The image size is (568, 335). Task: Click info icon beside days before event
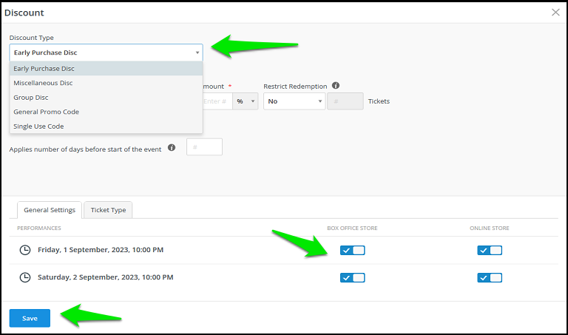pyautogui.click(x=172, y=147)
